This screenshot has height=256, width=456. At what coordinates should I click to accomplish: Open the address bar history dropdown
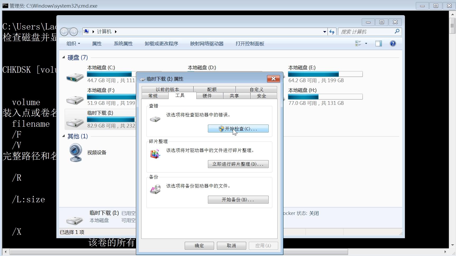(324, 31)
